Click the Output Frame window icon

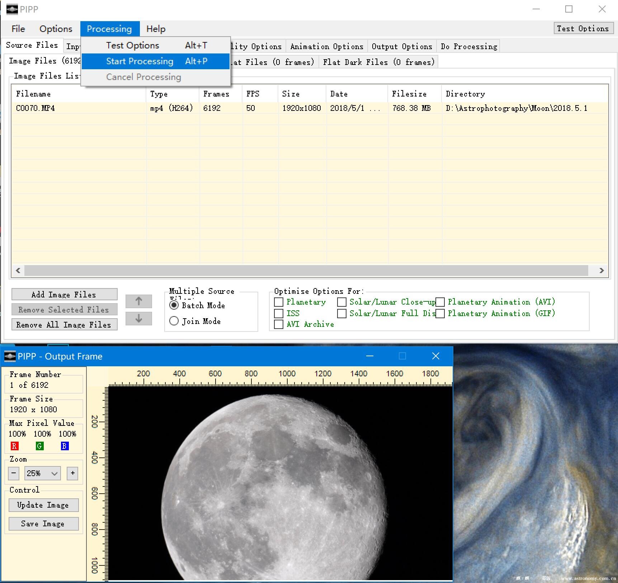coord(10,356)
